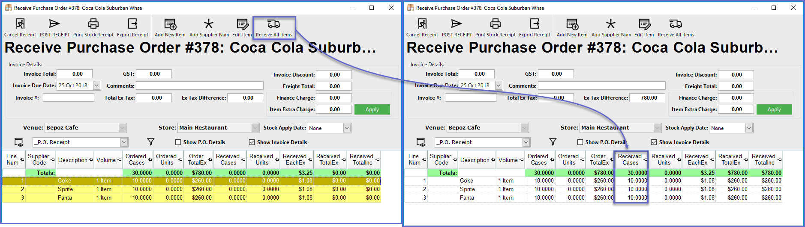
Task: Select Sprite row in right window
Action: [594, 189]
